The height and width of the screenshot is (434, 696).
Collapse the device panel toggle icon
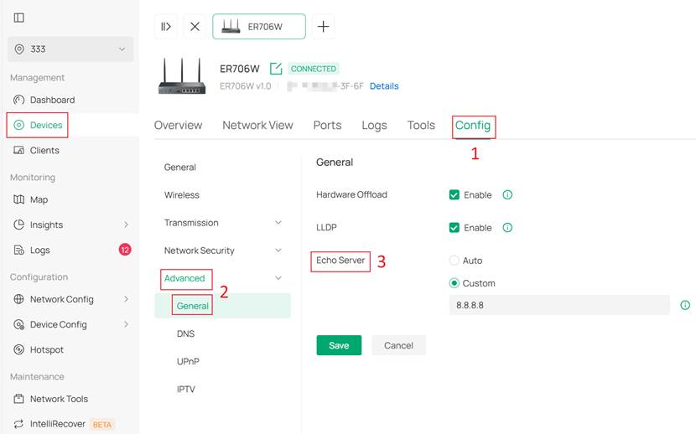click(166, 26)
